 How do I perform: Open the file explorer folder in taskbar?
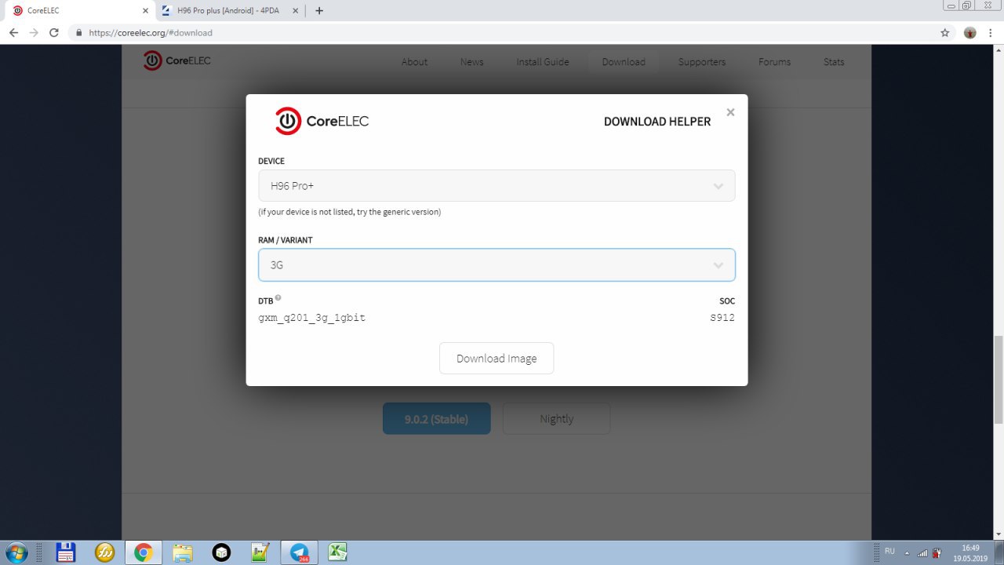point(183,552)
